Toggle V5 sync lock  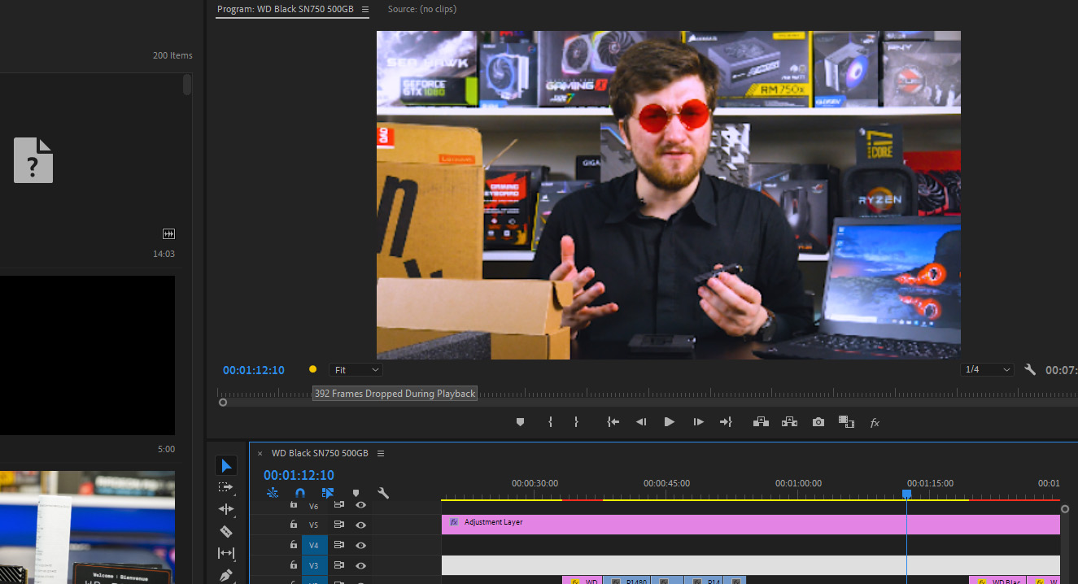tap(339, 525)
